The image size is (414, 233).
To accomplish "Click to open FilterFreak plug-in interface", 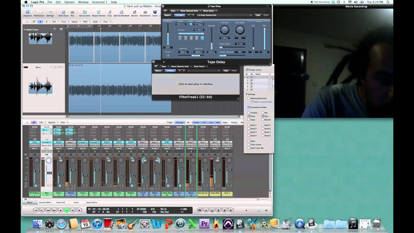I will (196, 84).
